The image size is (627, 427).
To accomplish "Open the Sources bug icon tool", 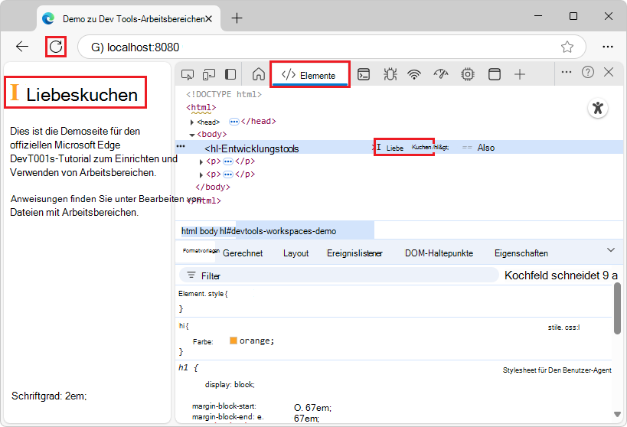I will click(390, 74).
